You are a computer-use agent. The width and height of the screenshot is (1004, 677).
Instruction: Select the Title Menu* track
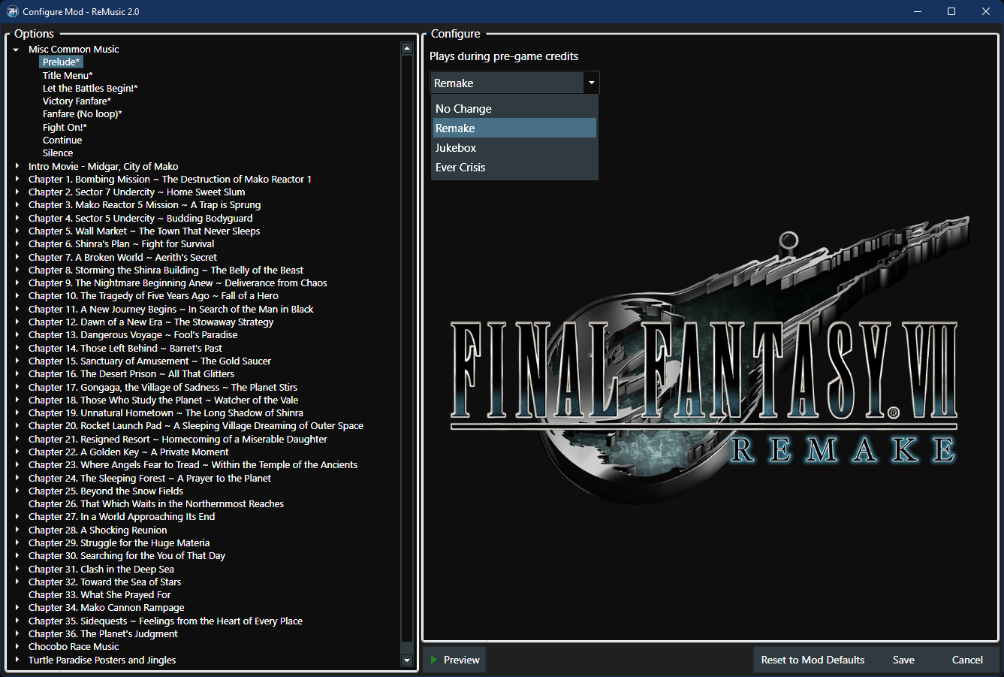tap(68, 75)
